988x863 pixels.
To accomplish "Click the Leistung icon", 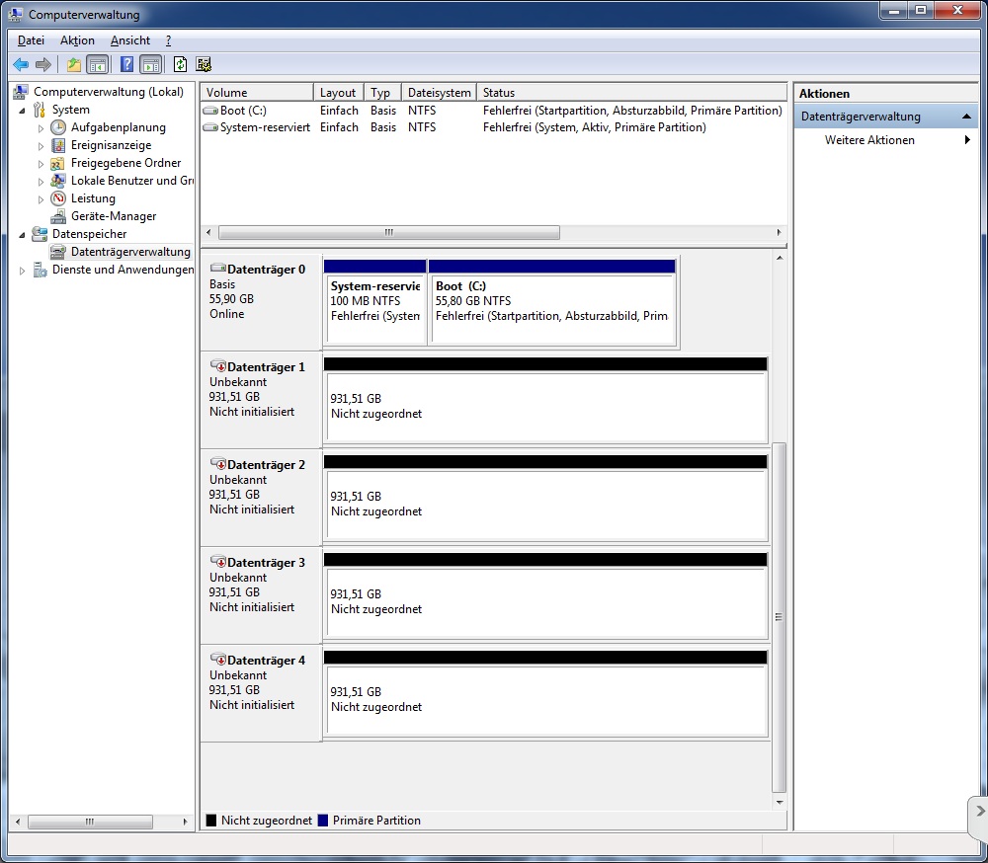I will click(58, 198).
